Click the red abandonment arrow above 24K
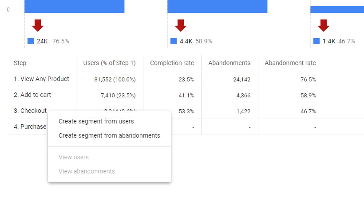Viewport: 364px width, 204px height. point(38,25)
